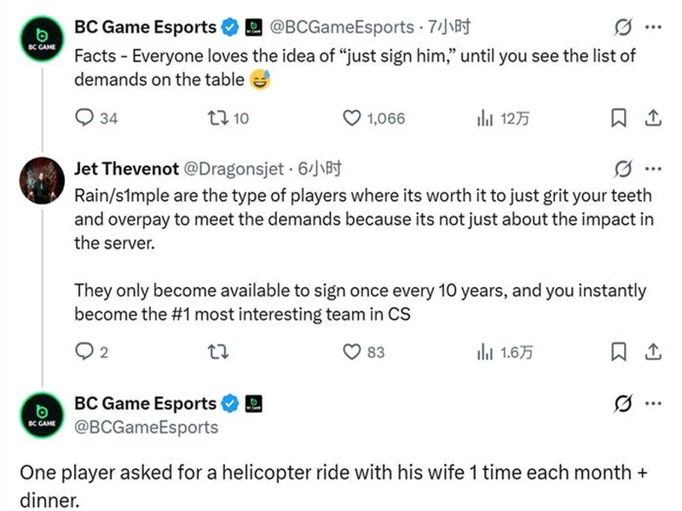The width and height of the screenshot is (682, 511).
Task: Bookmark Jet Thevenot's tweet
Action: point(620,351)
